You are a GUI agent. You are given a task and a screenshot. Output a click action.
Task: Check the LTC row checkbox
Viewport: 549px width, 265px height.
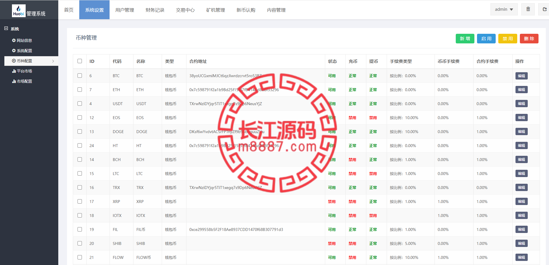point(80,174)
